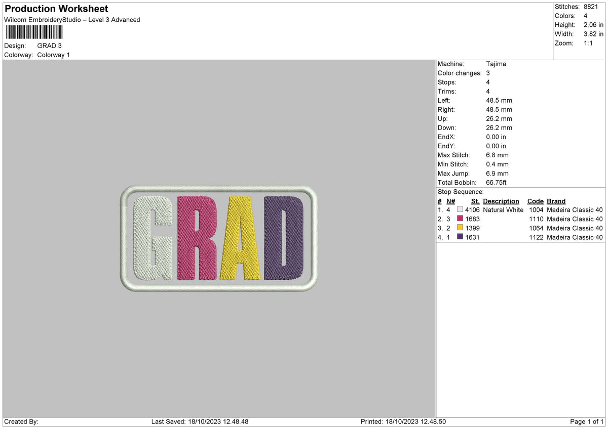
Task: Click Madeira Classic 40 in the 1122 row
Action: point(575,237)
